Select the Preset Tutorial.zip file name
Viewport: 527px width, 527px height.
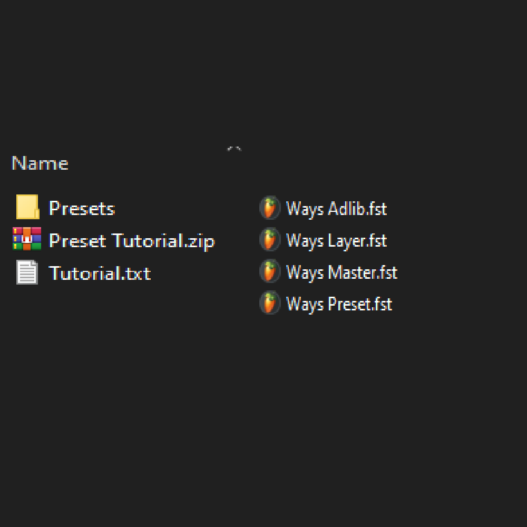132,241
